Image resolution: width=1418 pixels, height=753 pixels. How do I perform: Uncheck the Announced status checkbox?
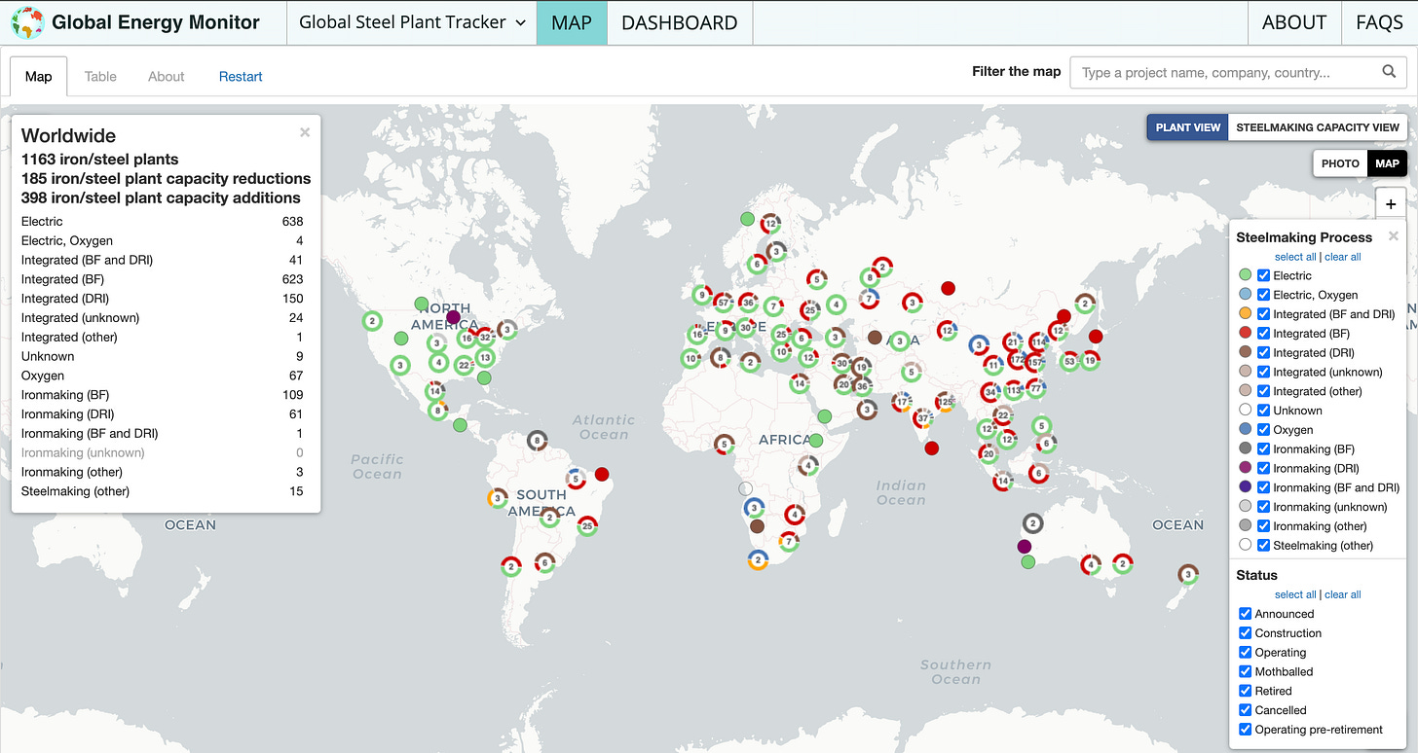point(1245,614)
